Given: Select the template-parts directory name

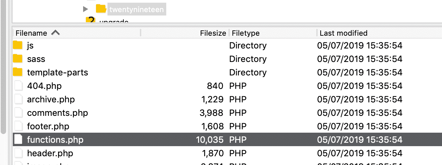Looking at the screenshot, I should (57, 72).
